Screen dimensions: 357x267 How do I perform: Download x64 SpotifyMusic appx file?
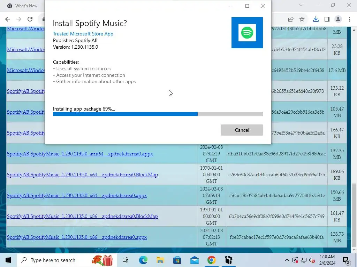pos(77,195)
